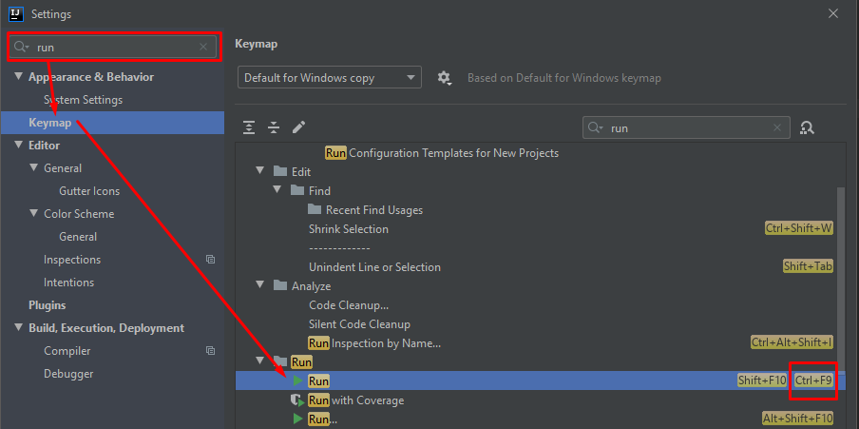The width and height of the screenshot is (859, 429).
Task: Open the keymap gear options icon
Action: (x=444, y=78)
